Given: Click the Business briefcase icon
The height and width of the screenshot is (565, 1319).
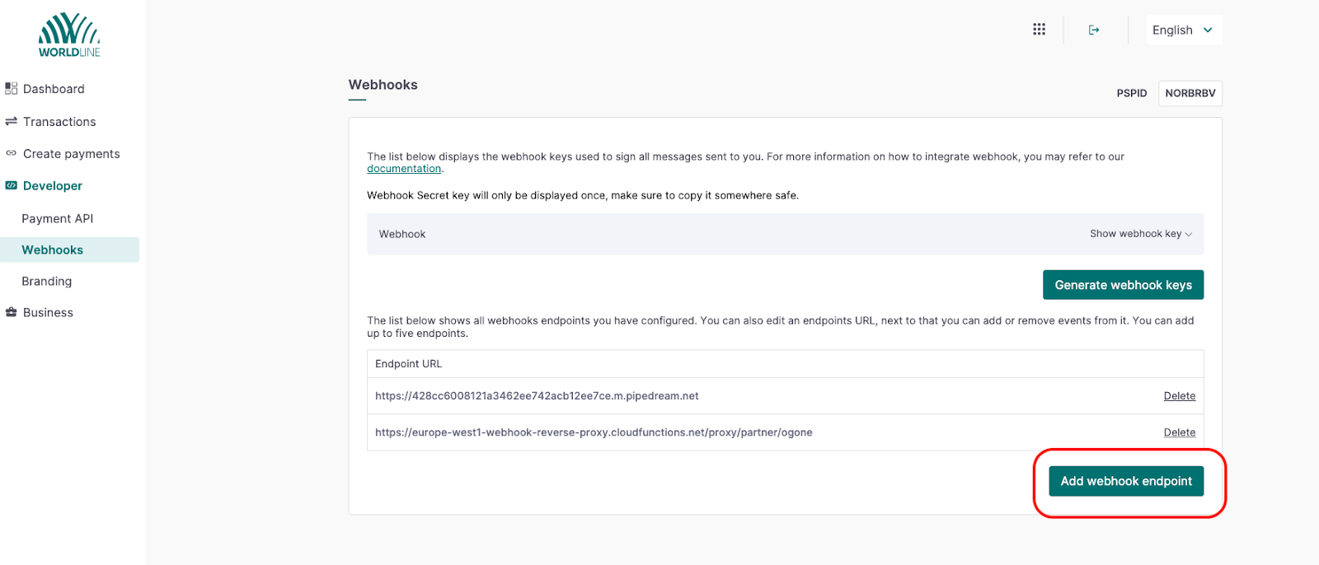Looking at the screenshot, I should [12, 313].
